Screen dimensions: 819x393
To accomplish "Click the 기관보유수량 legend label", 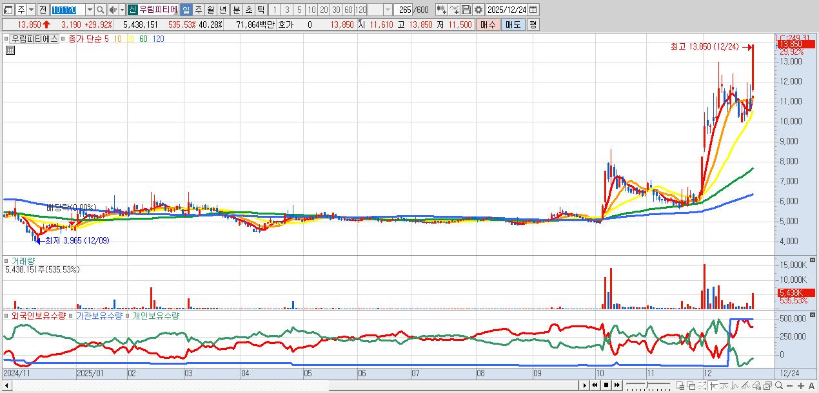I will pos(99,316).
